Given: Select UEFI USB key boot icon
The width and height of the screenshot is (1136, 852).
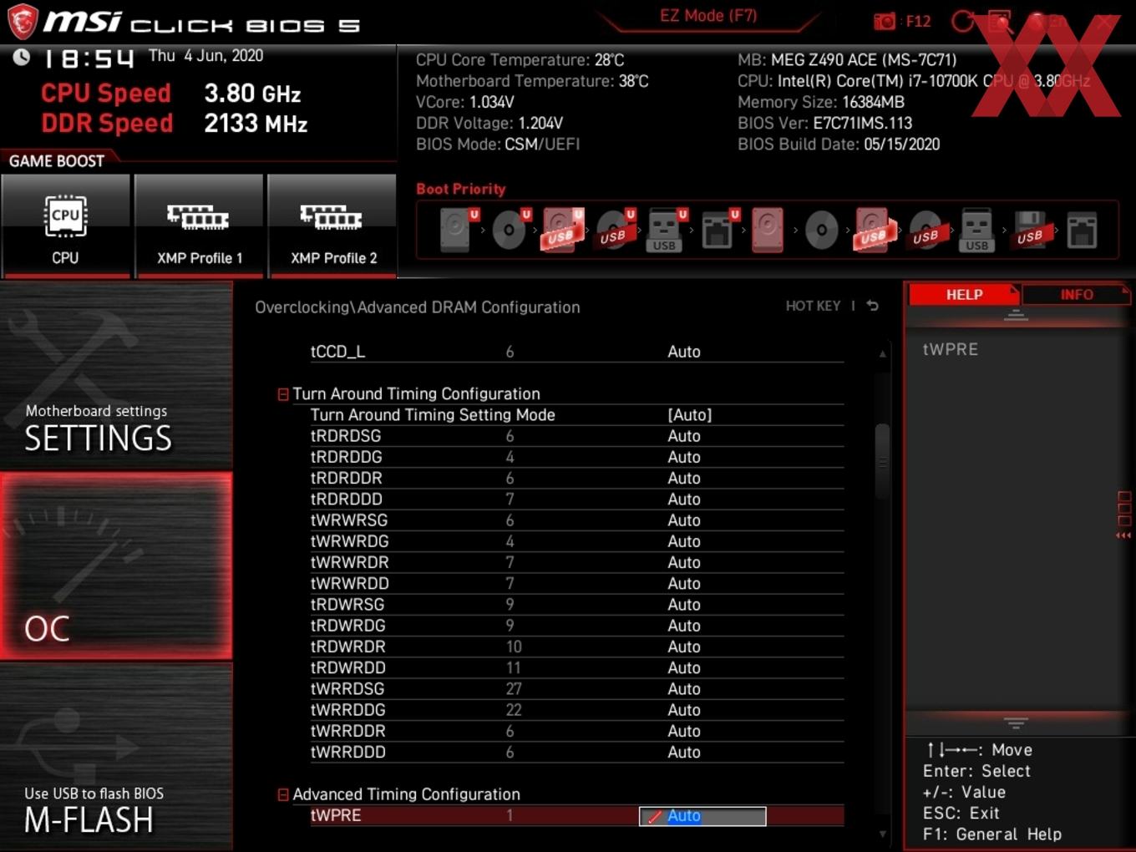Looking at the screenshot, I should 667,230.
